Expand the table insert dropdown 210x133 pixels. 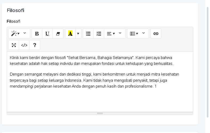click(134, 34)
